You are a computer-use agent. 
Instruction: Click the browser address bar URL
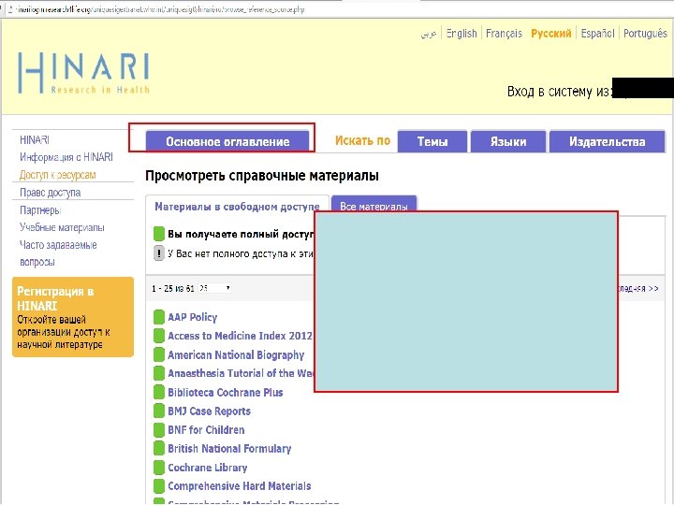click(159, 9)
